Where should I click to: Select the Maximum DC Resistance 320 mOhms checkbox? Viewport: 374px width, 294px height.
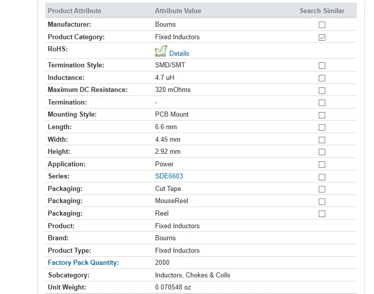pos(322,90)
